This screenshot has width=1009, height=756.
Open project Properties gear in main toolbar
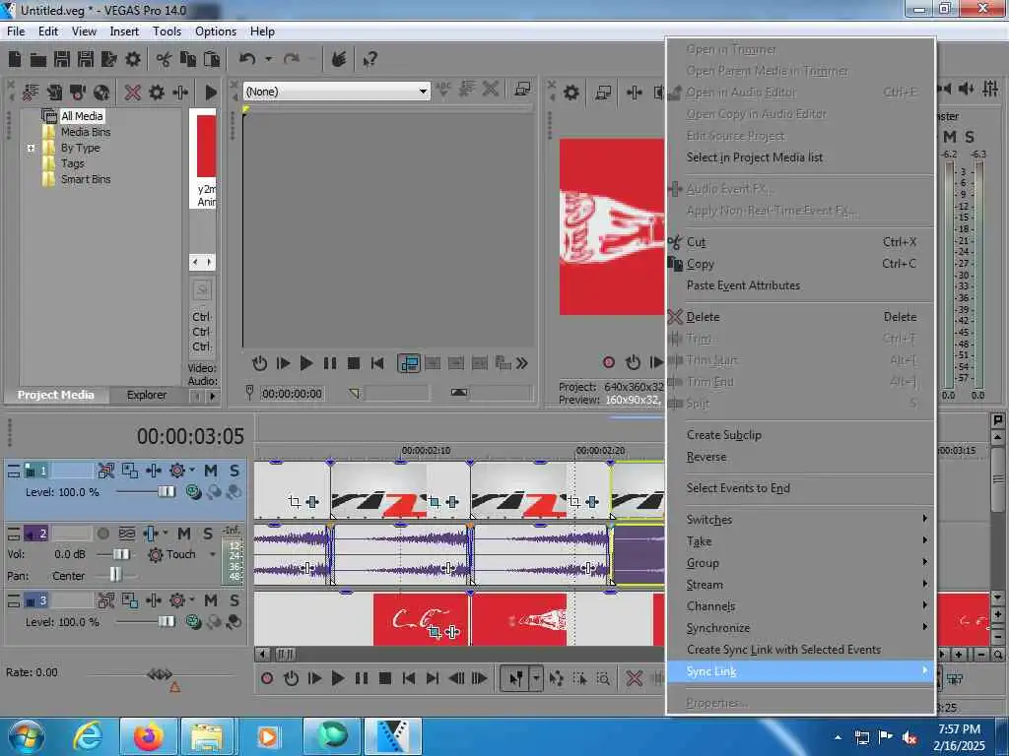point(133,60)
